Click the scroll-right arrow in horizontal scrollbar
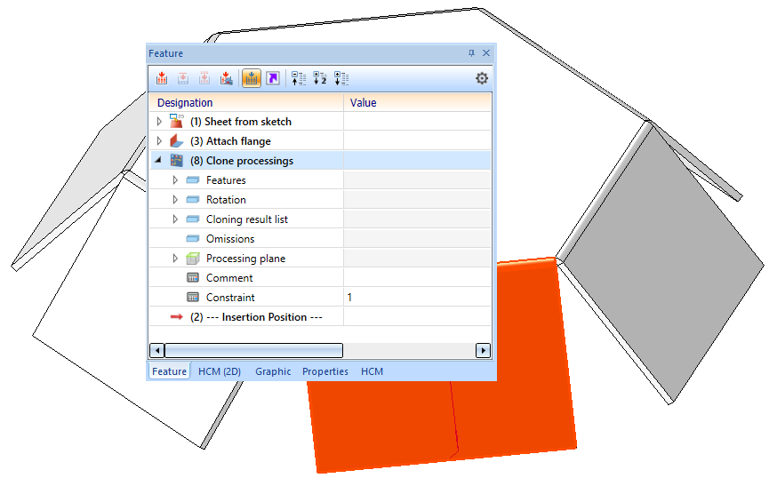 483,350
